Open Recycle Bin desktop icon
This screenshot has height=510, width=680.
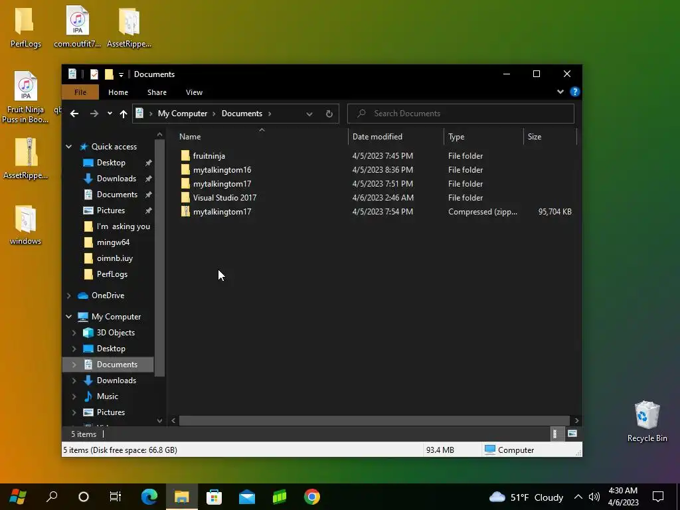(x=647, y=422)
